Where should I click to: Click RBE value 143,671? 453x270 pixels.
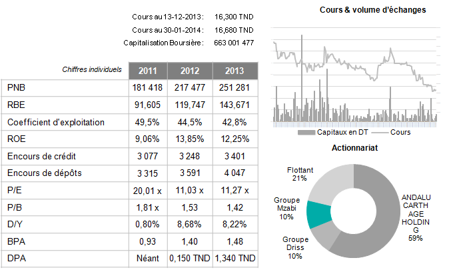[234, 105]
